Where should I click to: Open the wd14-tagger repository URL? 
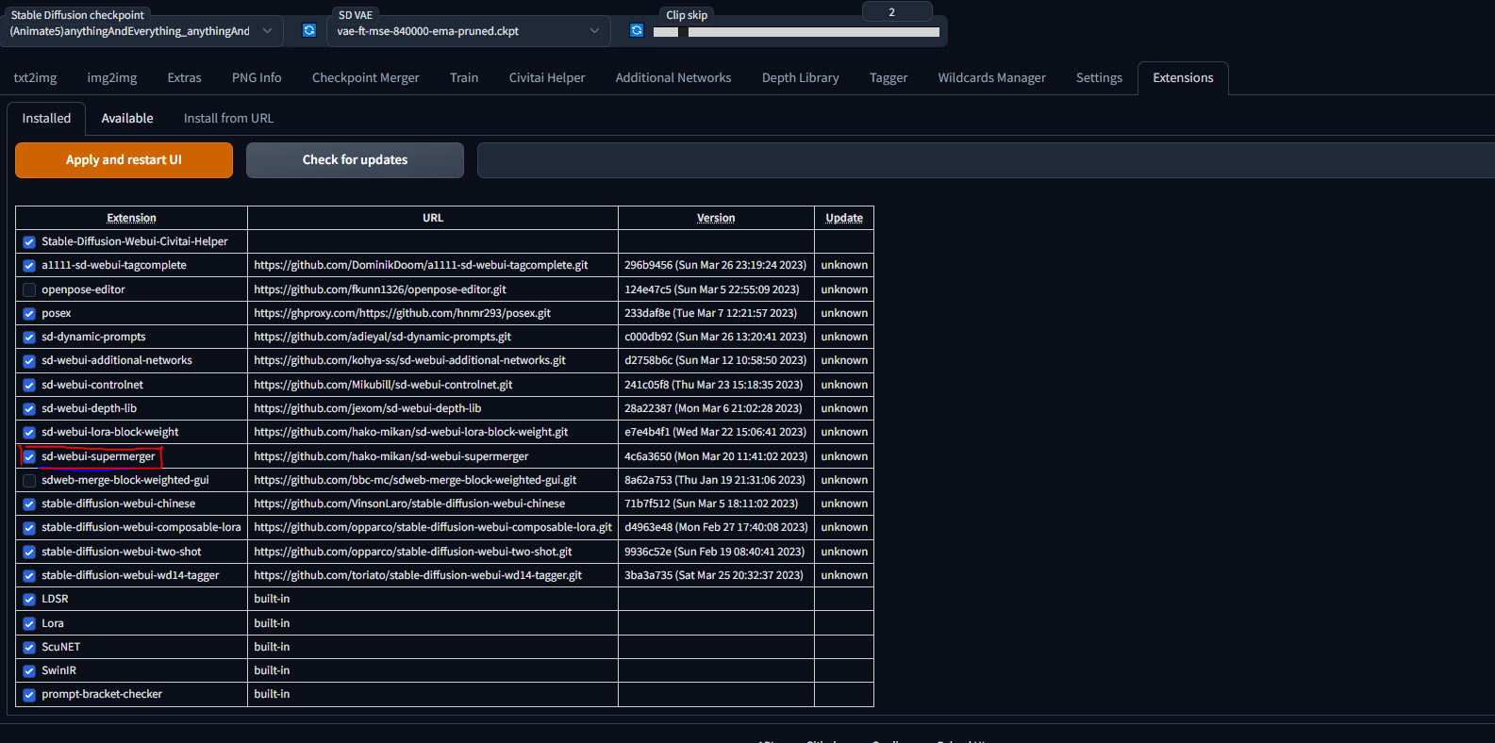click(418, 576)
